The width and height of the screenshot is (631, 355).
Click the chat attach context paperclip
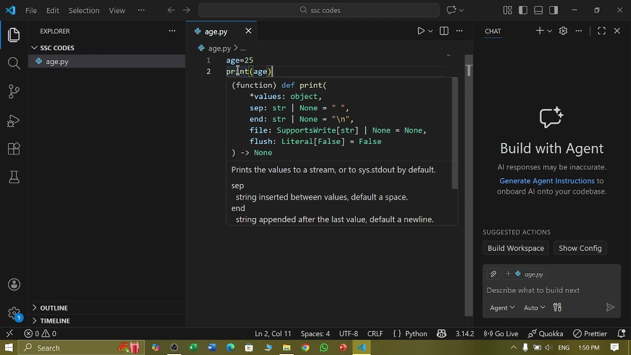493,274
